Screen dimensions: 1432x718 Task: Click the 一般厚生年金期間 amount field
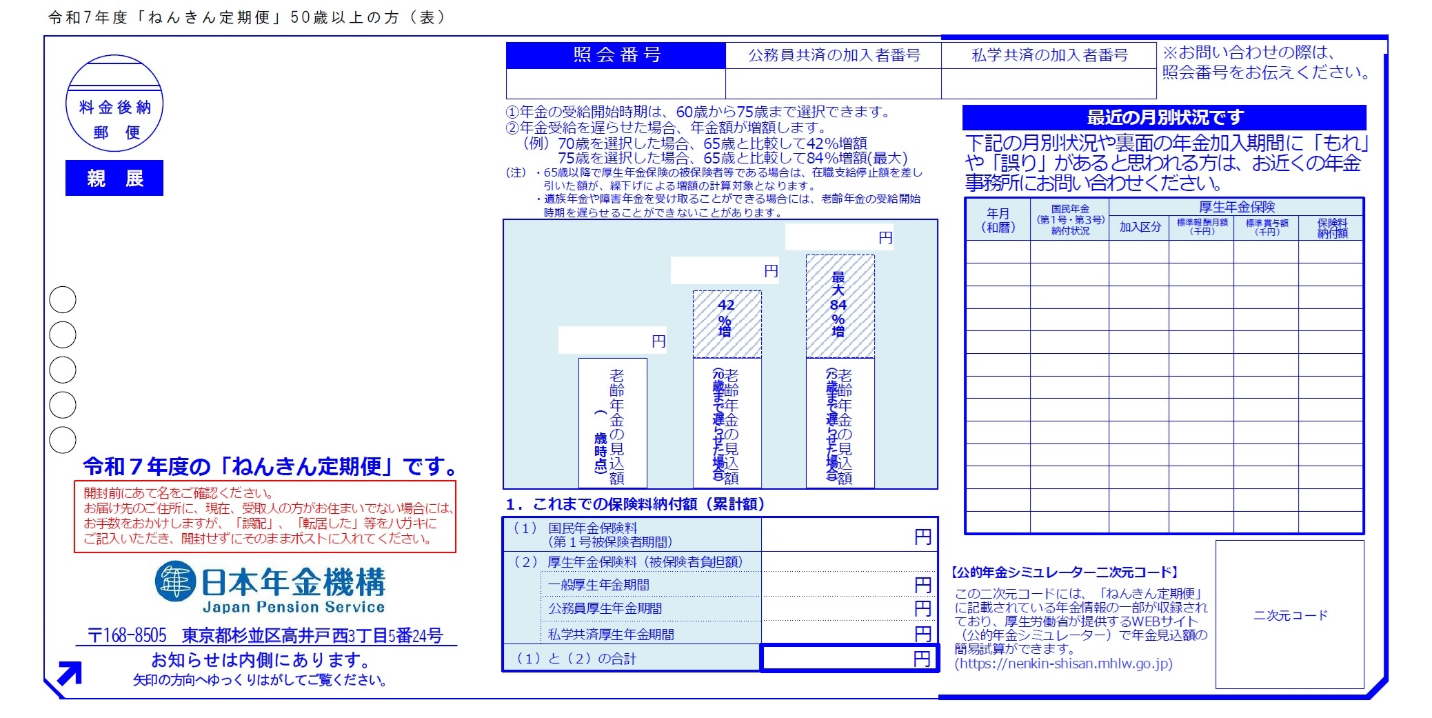coord(849,585)
